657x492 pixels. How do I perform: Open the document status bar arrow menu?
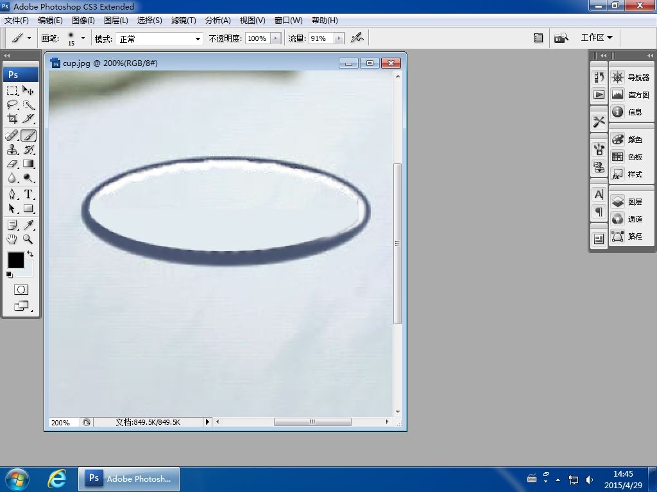coord(207,422)
